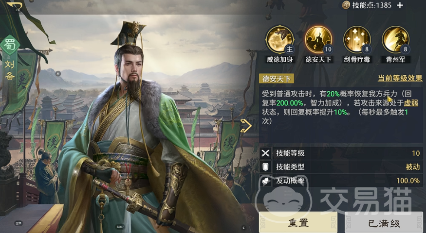
Task: Open the V dropdown beside 刘备 banner
Action: [x=58, y=74]
